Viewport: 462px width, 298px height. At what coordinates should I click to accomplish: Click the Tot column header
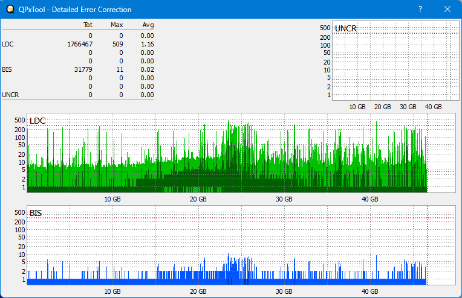pos(88,25)
